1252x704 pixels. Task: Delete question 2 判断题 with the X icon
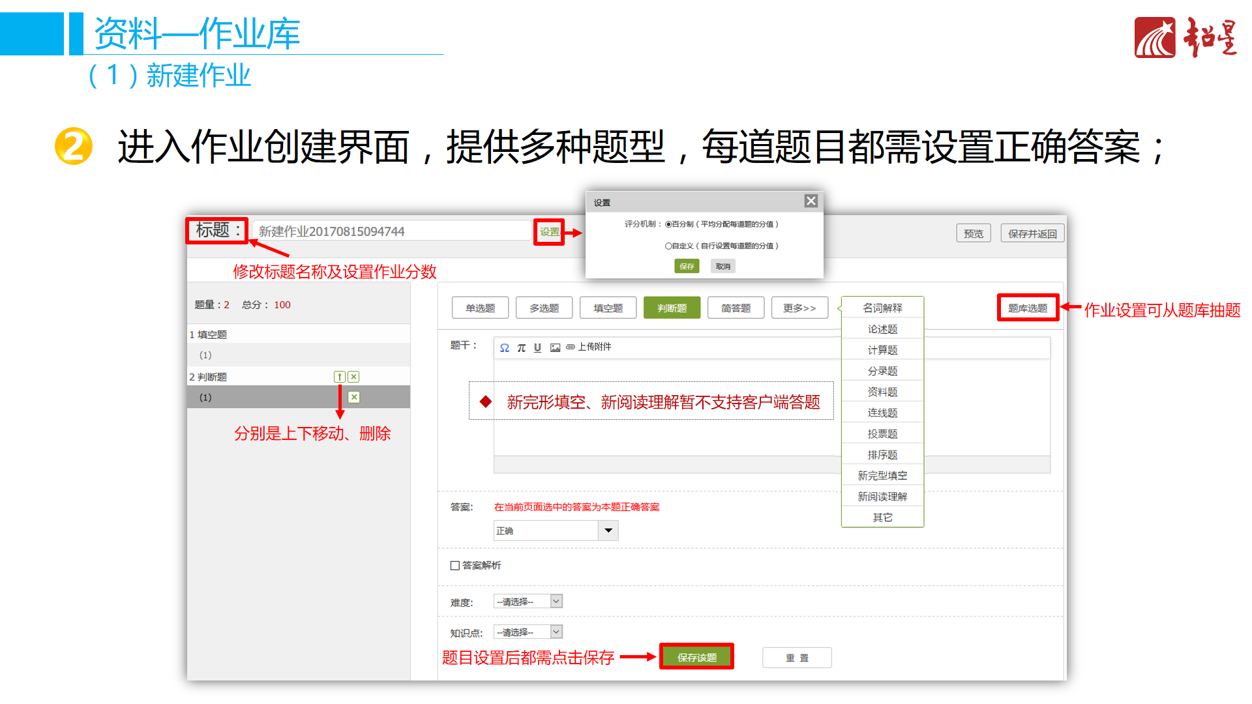click(x=353, y=376)
